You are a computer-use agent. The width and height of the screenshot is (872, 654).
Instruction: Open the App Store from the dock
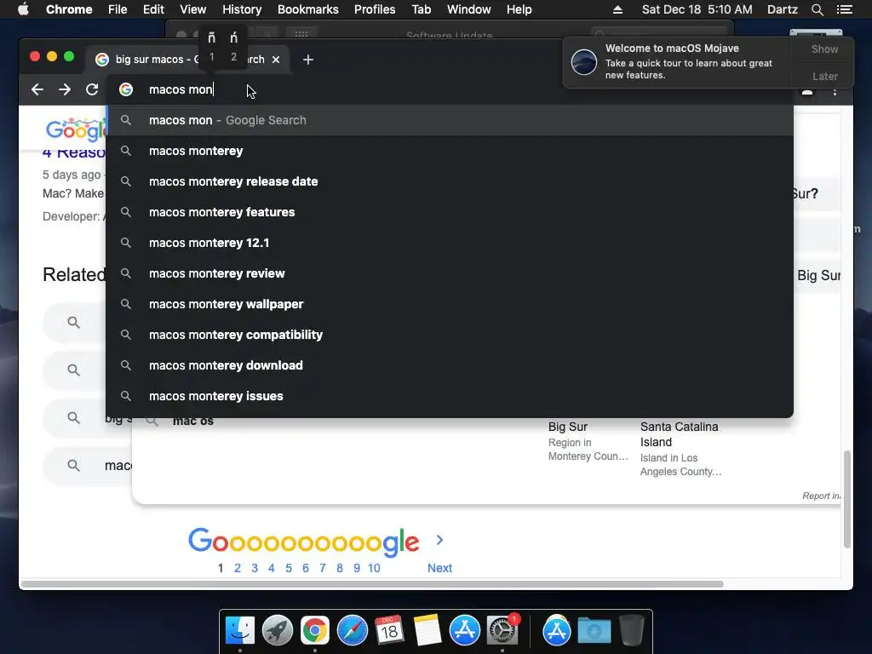pyautogui.click(x=464, y=631)
